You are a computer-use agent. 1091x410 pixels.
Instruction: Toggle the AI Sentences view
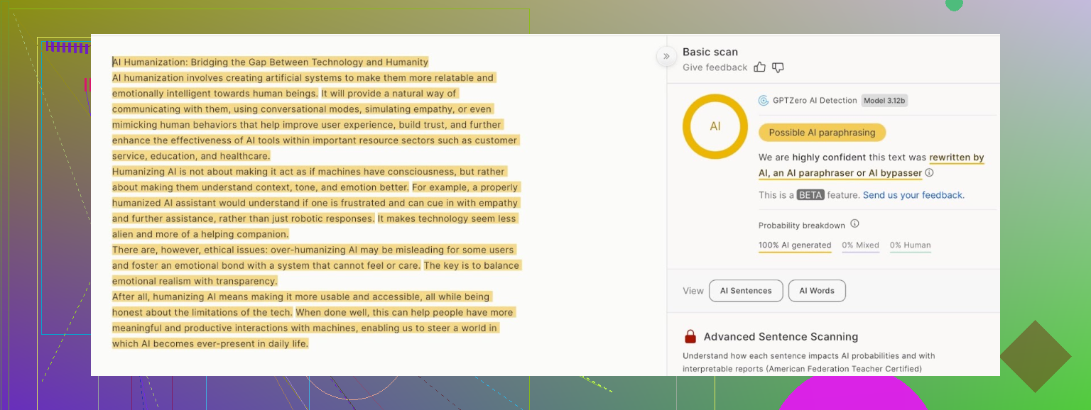(x=746, y=291)
